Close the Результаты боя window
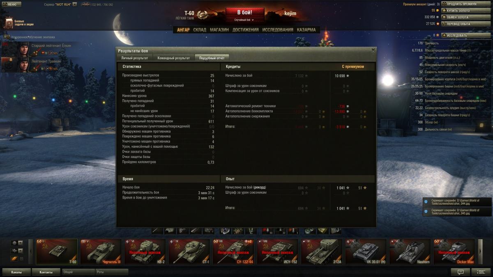This screenshot has width=493, height=277. [373, 50]
